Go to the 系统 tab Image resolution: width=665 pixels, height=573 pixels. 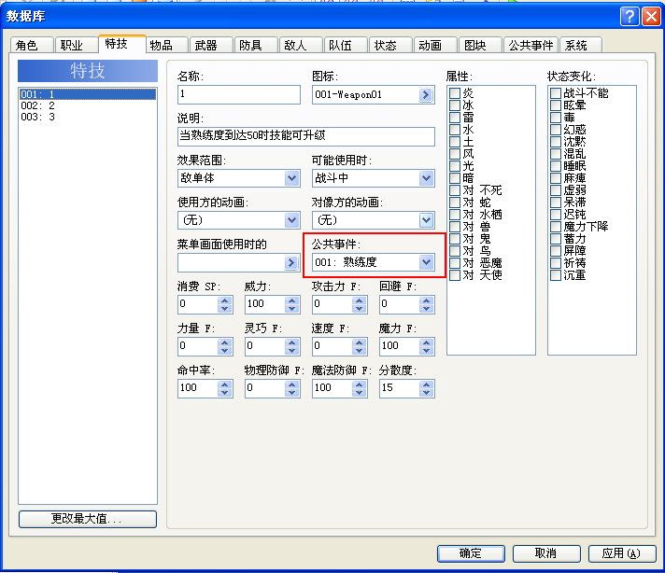(581, 45)
